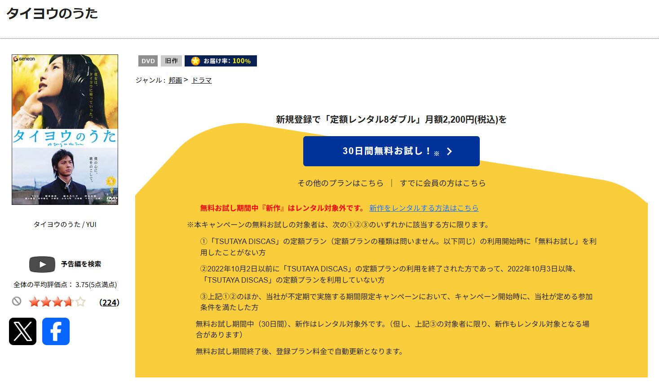Click the 定額レンタル8ダブル 月額2,200円 headline

click(391, 119)
